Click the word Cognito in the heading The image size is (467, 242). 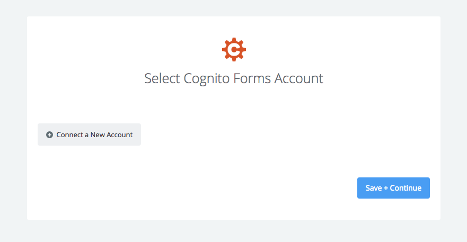click(x=206, y=78)
